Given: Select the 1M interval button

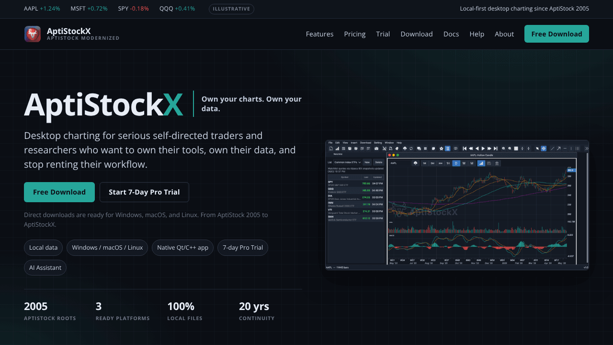Looking at the screenshot, I should pyautogui.click(x=424, y=163).
